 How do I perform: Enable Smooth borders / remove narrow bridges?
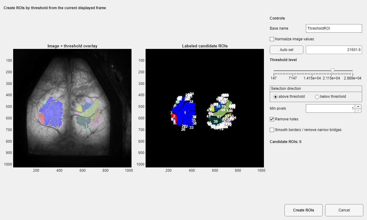tap(272, 130)
